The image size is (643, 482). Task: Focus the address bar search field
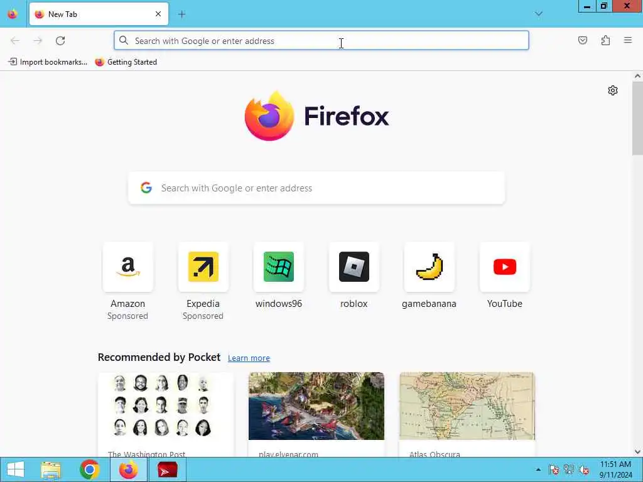321,41
